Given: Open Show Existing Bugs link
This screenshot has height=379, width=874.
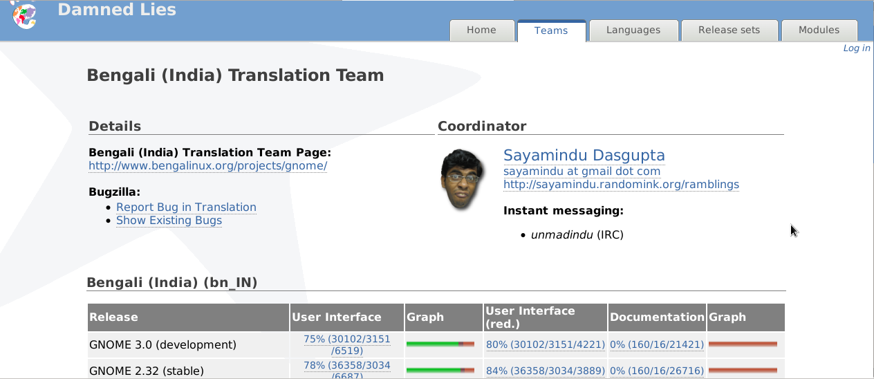Looking at the screenshot, I should click(169, 221).
